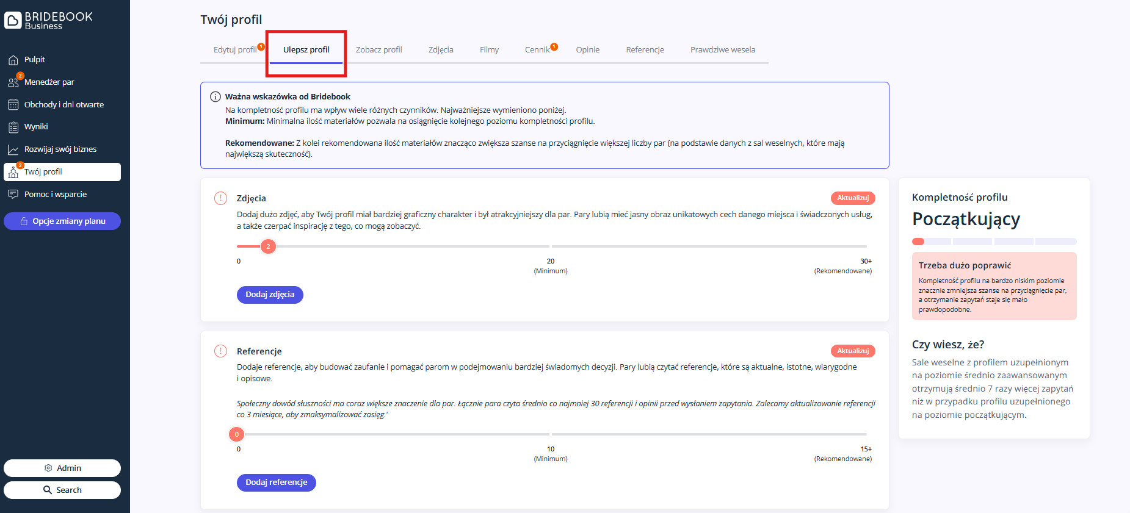
Task: Click the warning icon next to Referencje heading
Action: [220, 351]
